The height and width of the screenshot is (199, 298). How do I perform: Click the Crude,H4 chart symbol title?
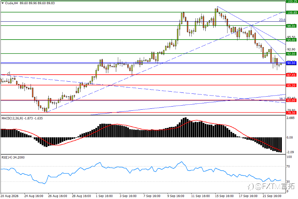pyautogui.click(x=11, y=3)
